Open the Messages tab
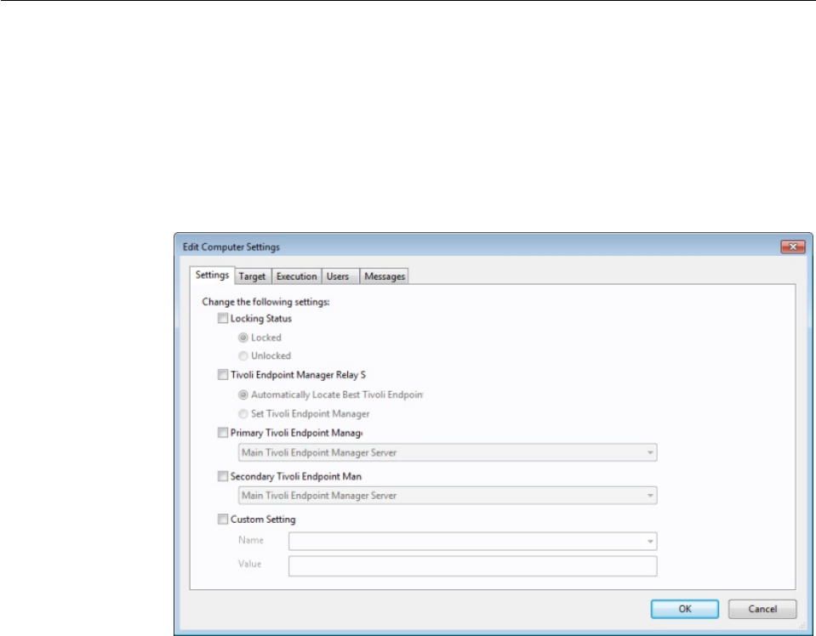The width and height of the screenshot is (816, 636). click(x=384, y=276)
